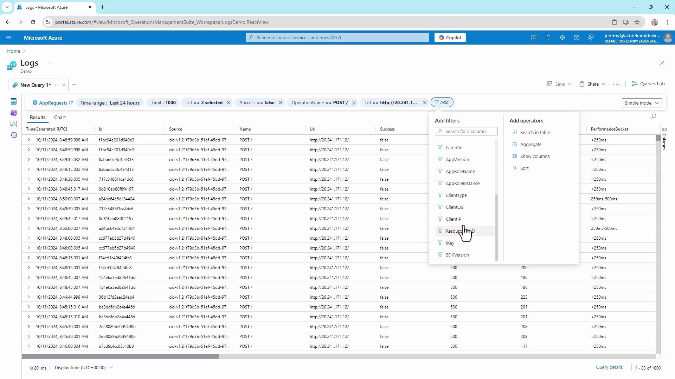Open the Chrome three-dot menu
Screen dimensions: 675x379
(667, 22)
